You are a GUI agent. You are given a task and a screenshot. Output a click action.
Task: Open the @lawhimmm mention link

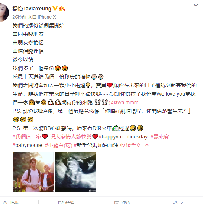tap(123, 102)
